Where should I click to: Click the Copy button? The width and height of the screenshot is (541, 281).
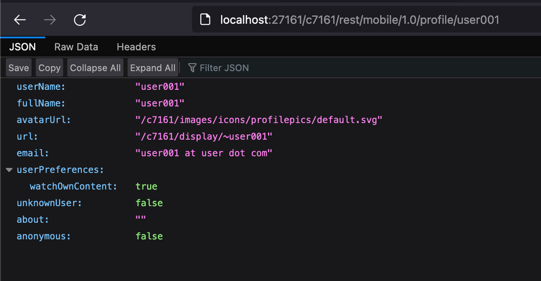coord(49,68)
